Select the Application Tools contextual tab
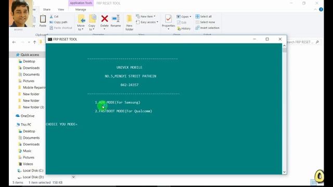333x187 pixels. (x=81, y=3)
